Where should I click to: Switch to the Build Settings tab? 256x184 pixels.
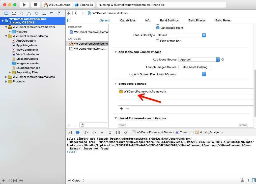click(x=169, y=20)
